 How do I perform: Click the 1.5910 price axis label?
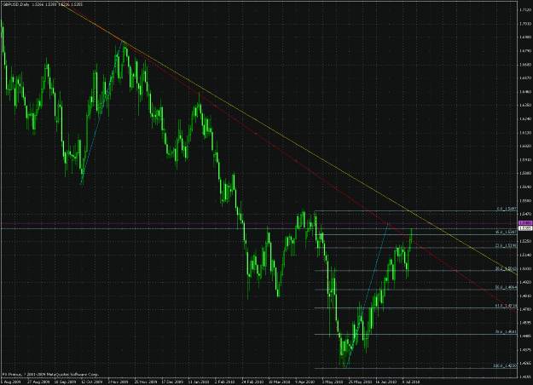point(525,159)
